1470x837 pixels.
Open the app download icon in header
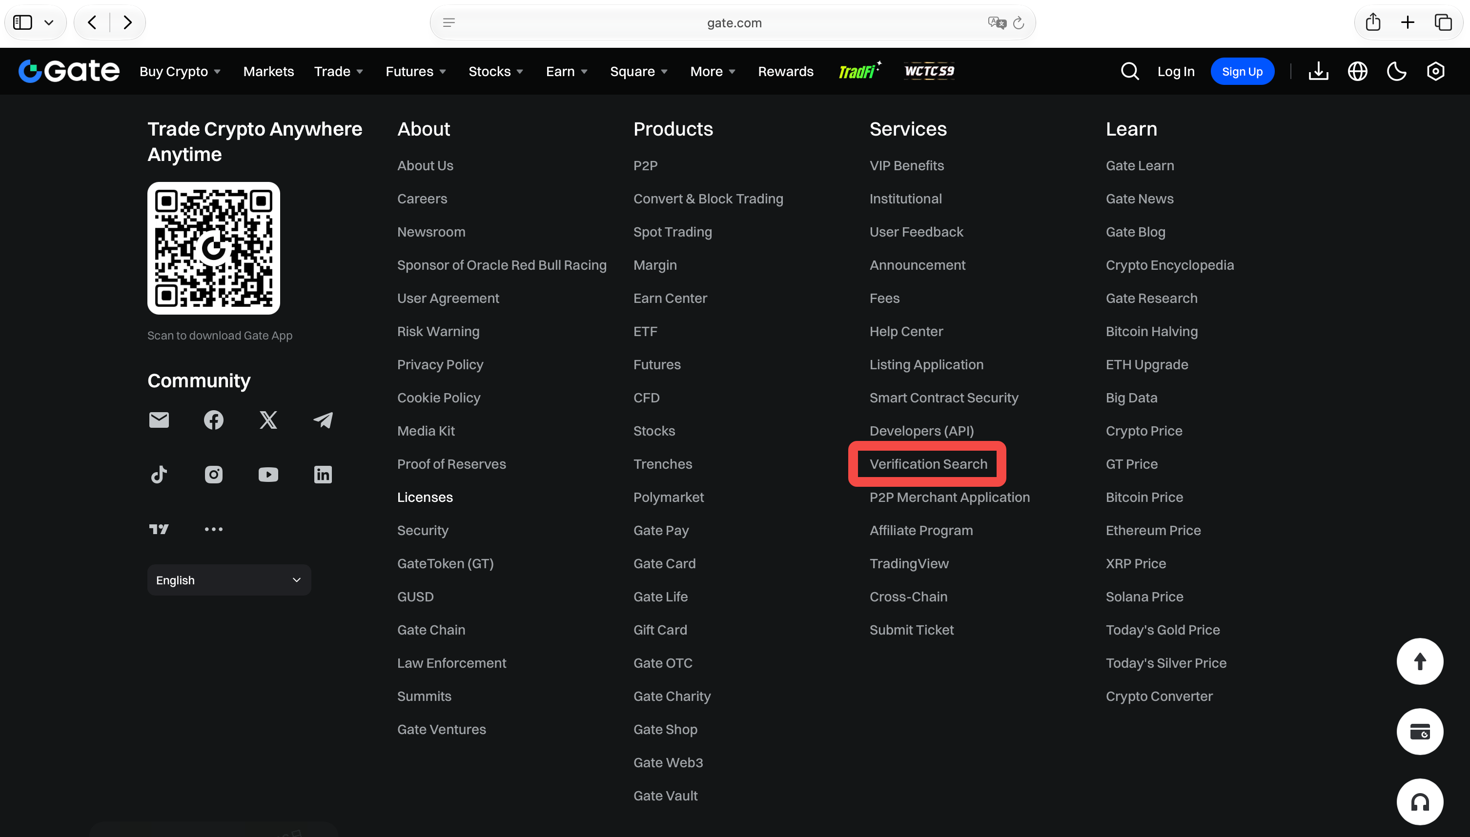1318,71
